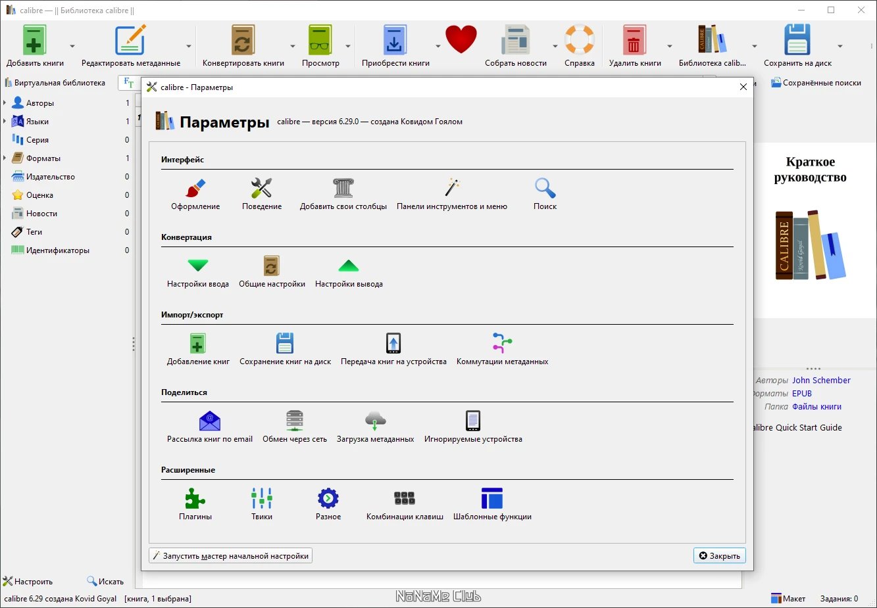Open dropdown arrow next to Собрать новости

coord(555,46)
